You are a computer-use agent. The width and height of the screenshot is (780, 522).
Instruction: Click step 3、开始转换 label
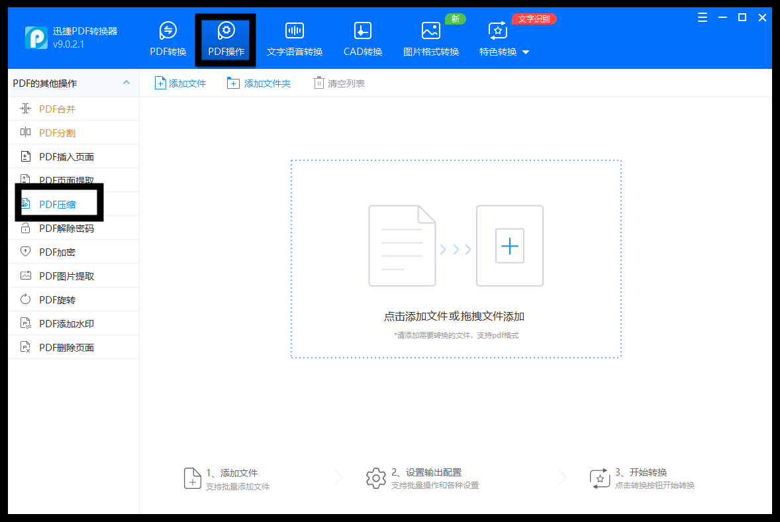[641, 472]
